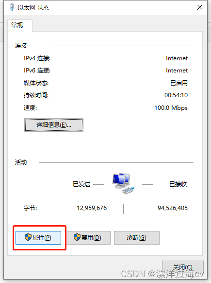
Task: Click the IPv6 连接 Internet value
Action: [x=177, y=71]
